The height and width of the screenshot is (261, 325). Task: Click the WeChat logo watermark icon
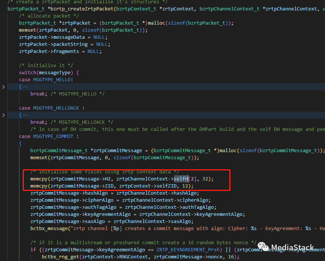pyautogui.click(x=263, y=247)
